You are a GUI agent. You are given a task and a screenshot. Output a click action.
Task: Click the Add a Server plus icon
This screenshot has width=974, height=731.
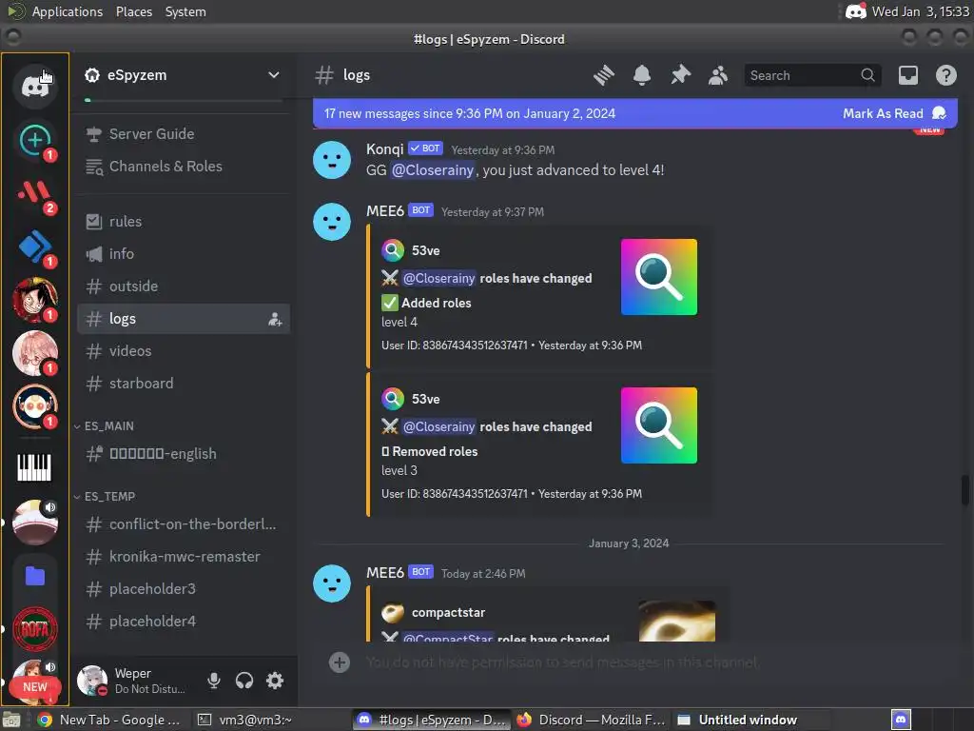[35, 140]
